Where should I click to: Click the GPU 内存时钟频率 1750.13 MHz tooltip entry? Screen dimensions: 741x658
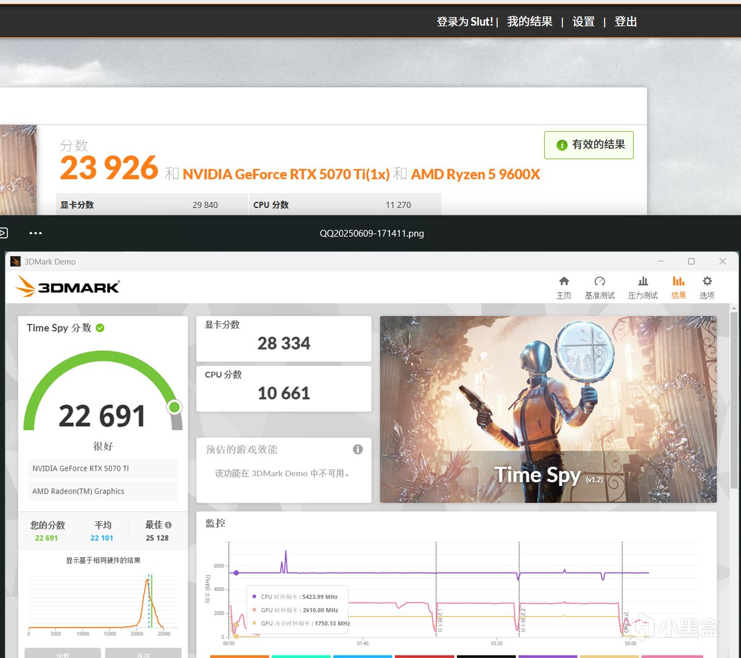coord(301,623)
